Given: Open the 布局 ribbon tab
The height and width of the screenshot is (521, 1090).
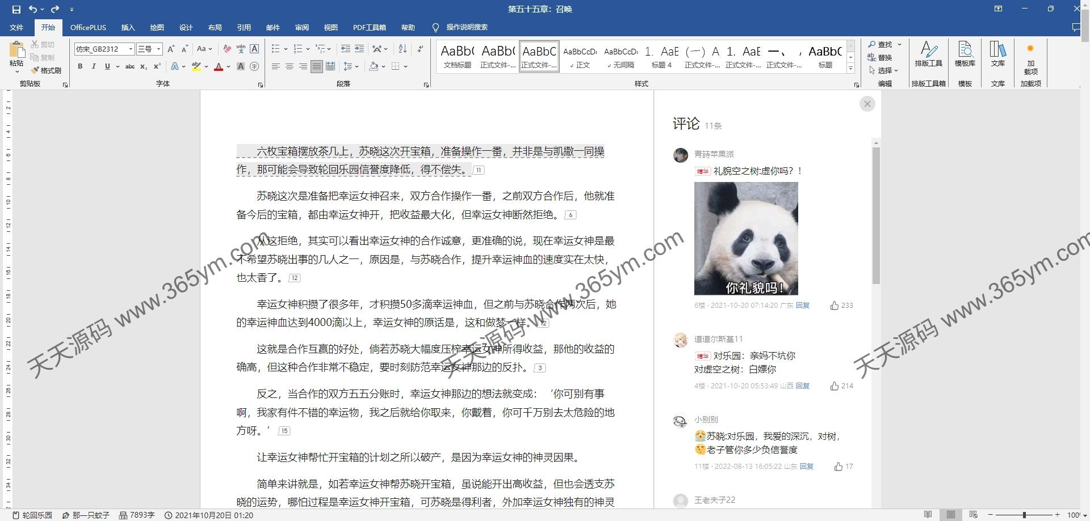Looking at the screenshot, I should pos(215,27).
